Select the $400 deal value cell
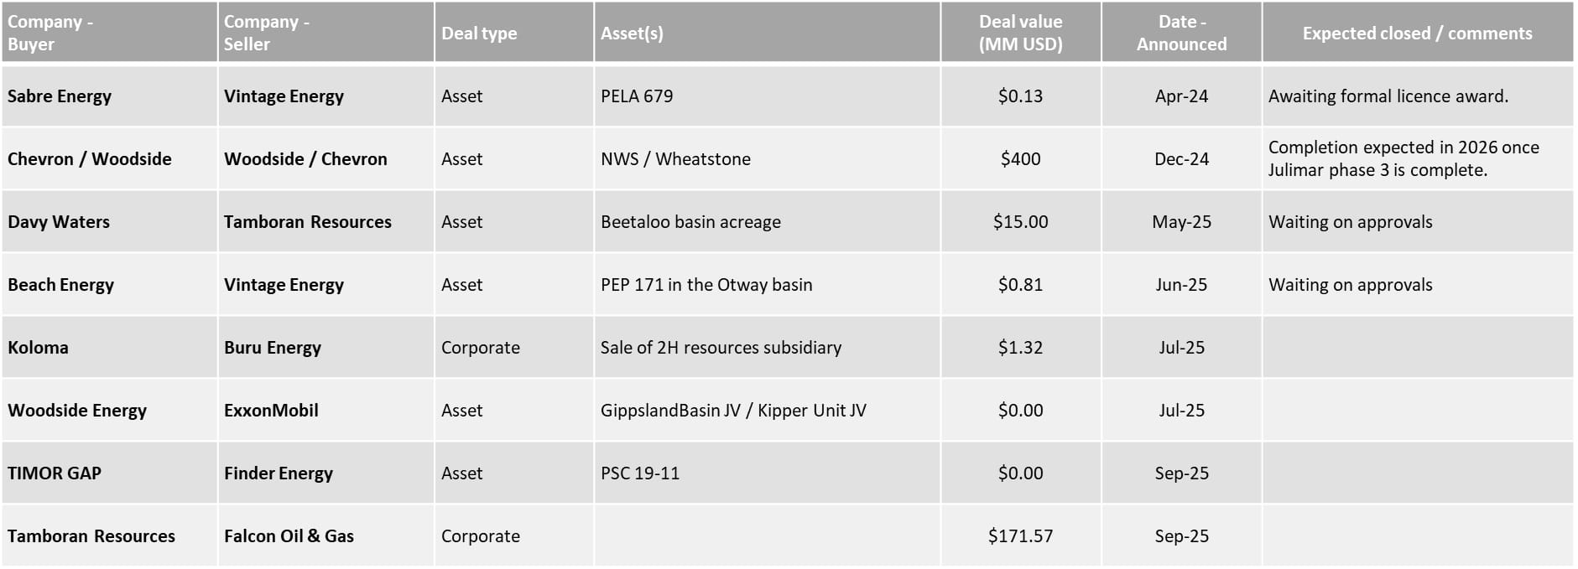The height and width of the screenshot is (569, 1578). click(1020, 159)
